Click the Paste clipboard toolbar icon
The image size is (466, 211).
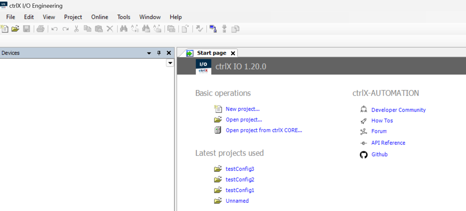99,29
